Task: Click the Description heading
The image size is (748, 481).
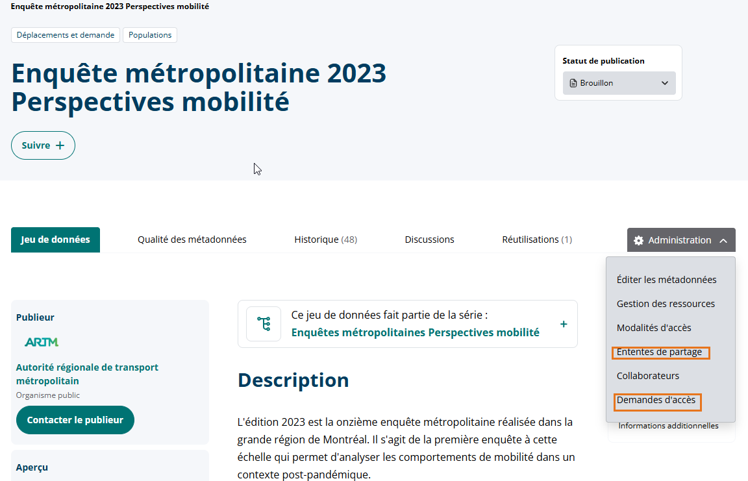Action: click(x=293, y=380)
